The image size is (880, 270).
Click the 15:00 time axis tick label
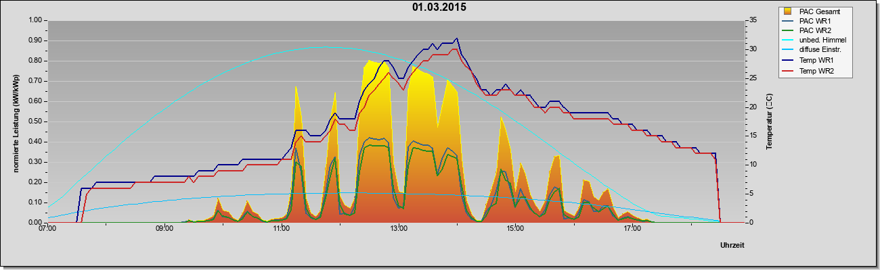click(515, 230)
